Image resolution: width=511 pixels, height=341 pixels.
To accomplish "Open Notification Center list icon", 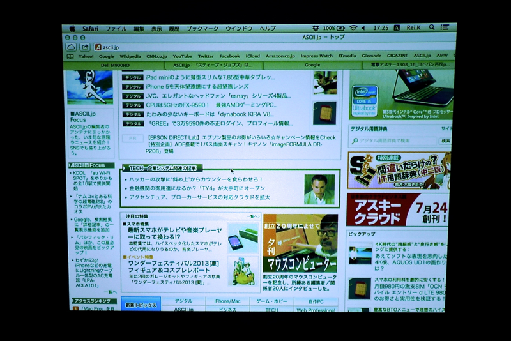I will 445,27.
